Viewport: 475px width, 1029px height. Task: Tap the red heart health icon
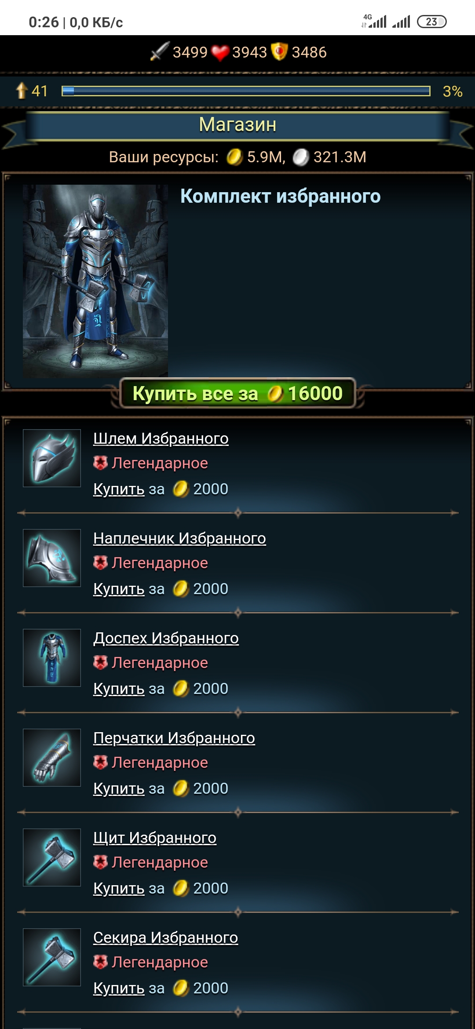click(220, 53)
